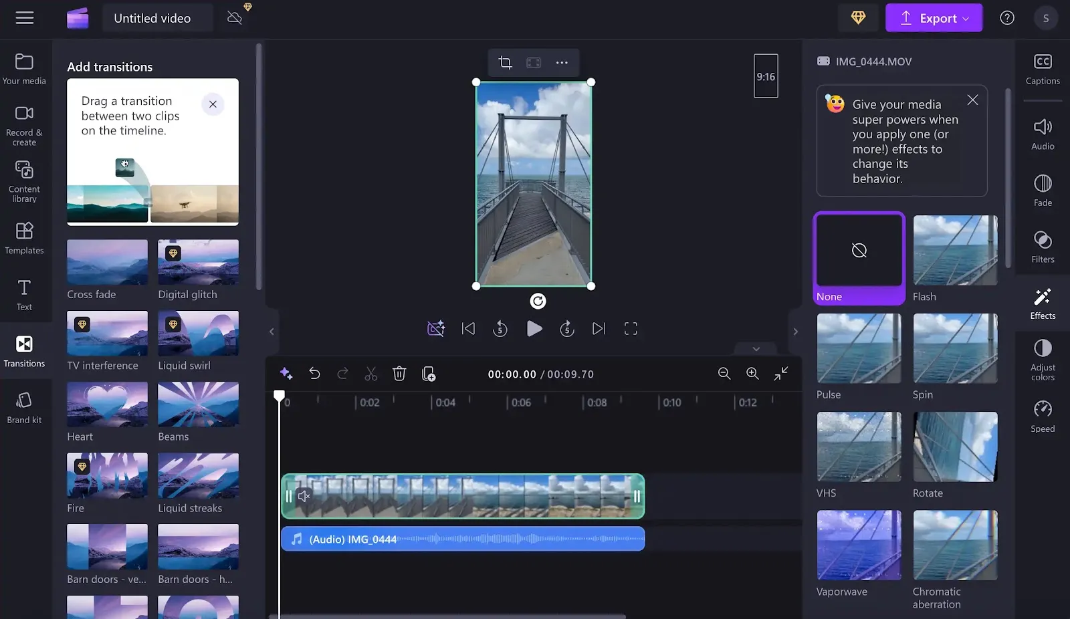Redo the last action
1070x619 pixels.
tap(342, 374)
